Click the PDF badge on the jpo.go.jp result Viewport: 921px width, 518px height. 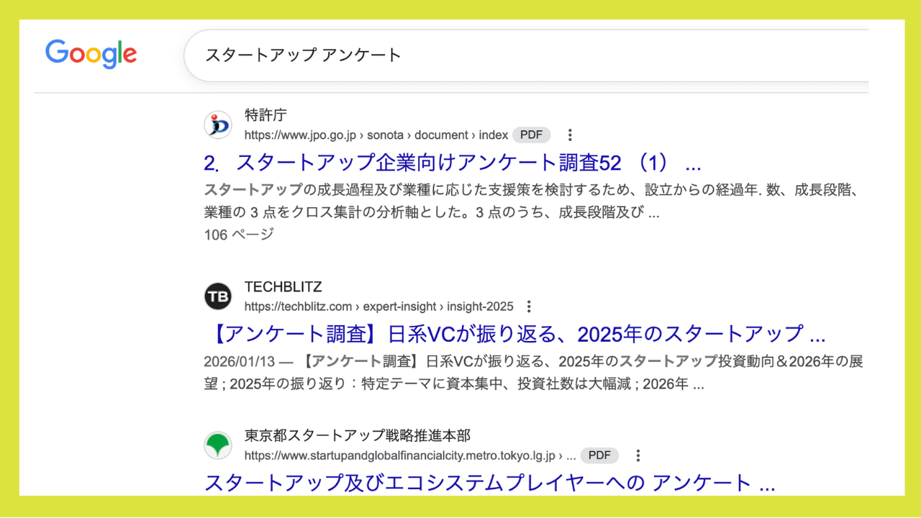531,135
